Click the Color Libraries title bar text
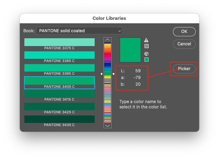 [x=109, y=18]
